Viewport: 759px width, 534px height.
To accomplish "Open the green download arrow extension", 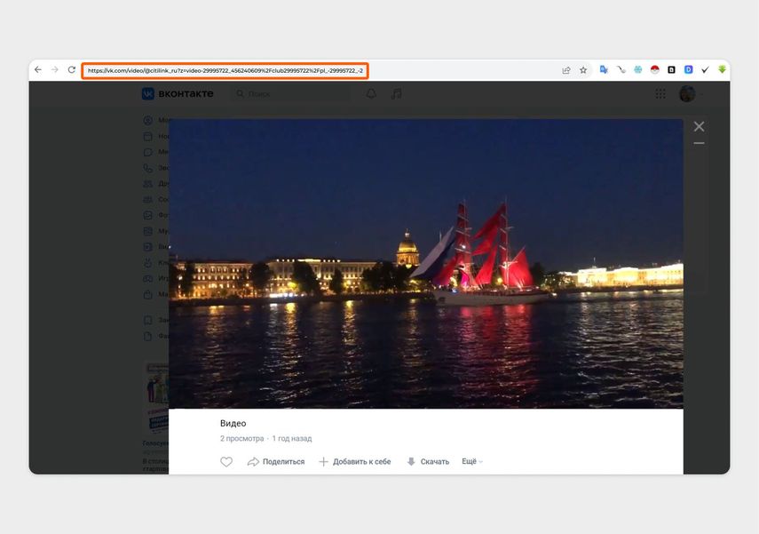I will point(722,70).
